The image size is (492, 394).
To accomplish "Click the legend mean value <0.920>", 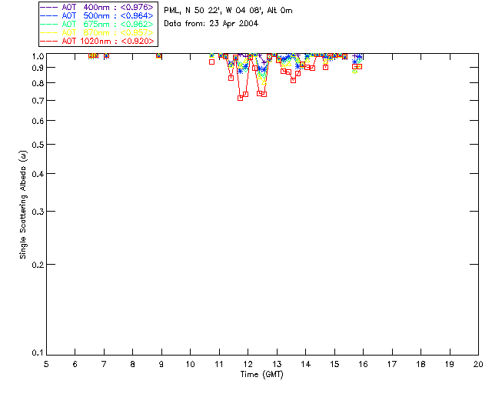I will click(x=137, y=41).
